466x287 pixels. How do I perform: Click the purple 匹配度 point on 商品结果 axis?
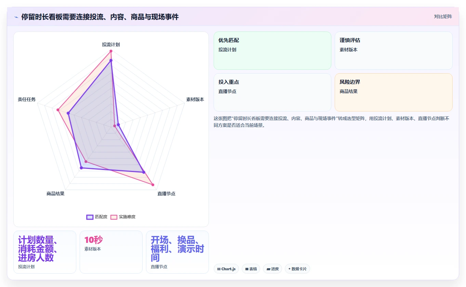[x=81, y=168]
